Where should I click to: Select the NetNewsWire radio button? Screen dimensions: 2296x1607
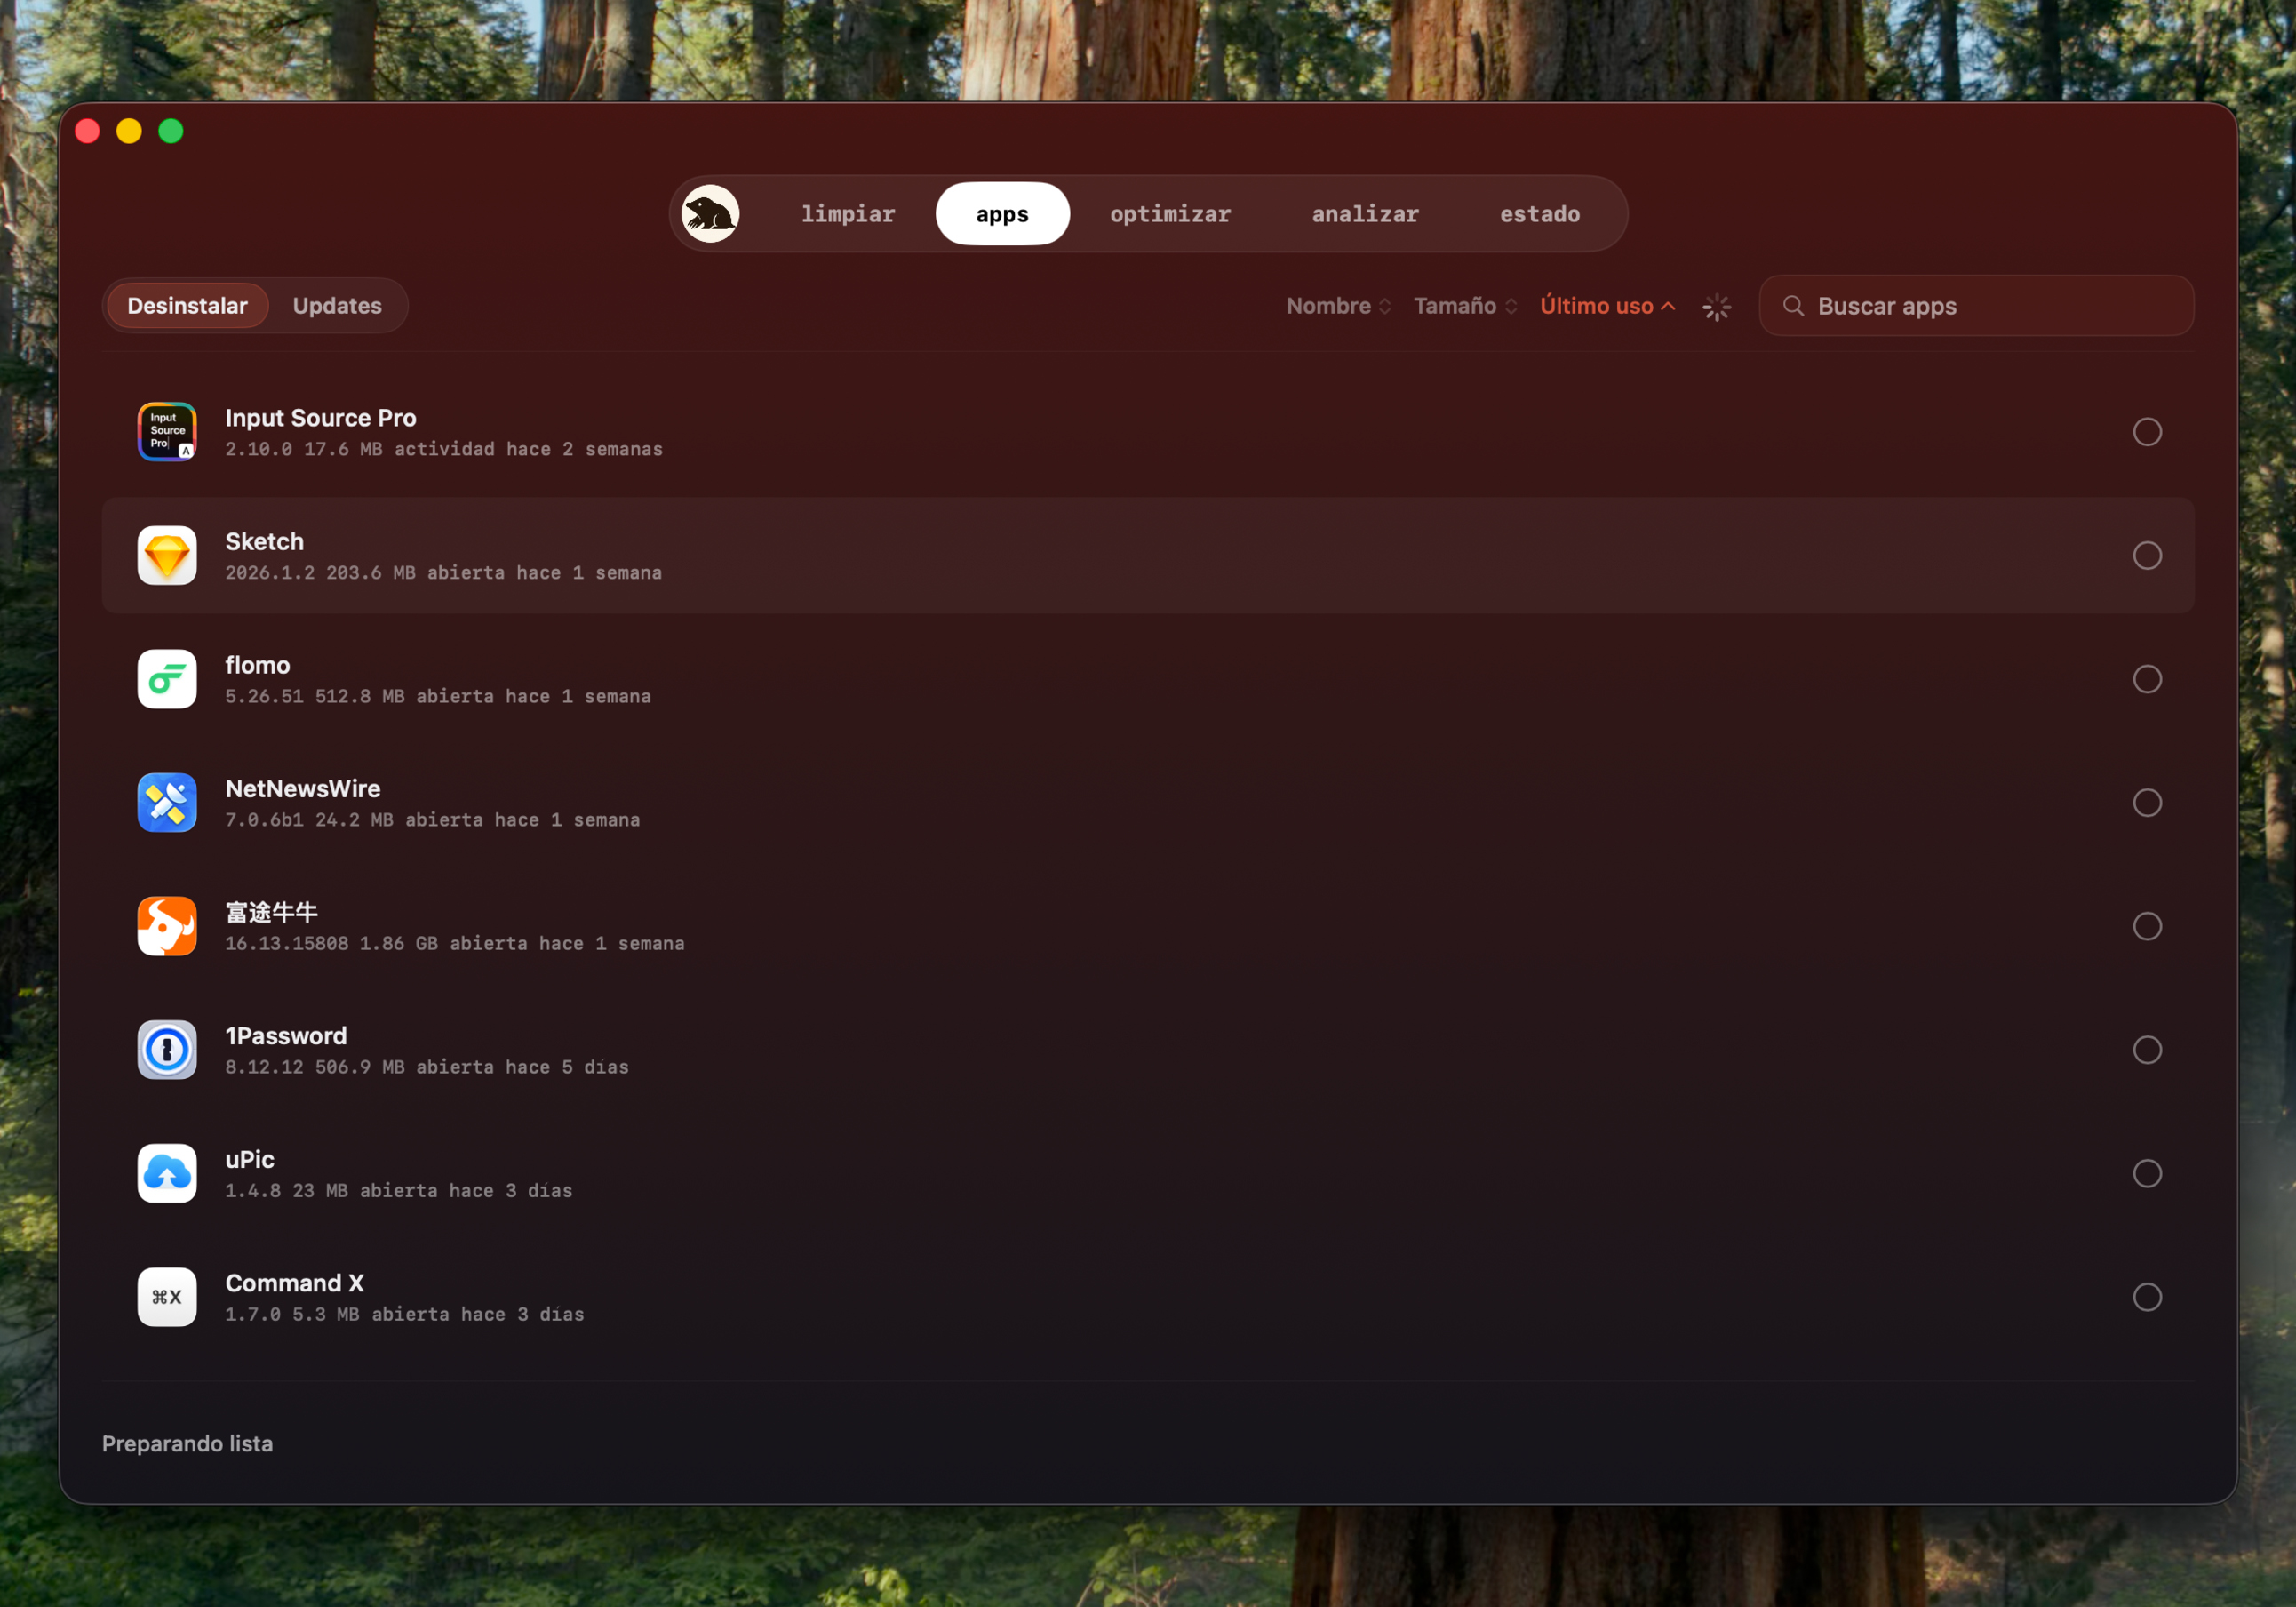pos(2147,803)
